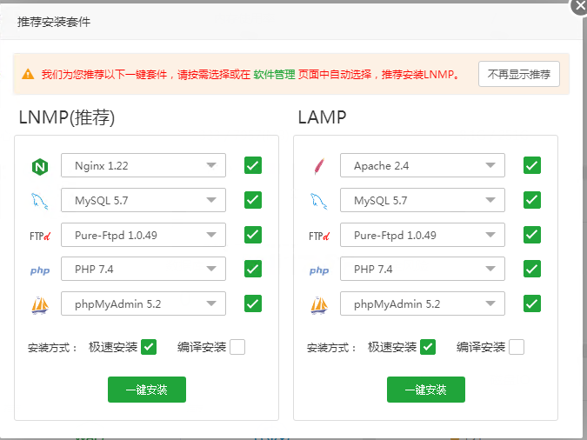Screen dimensions: 587x440
Task: Click the MySQL dolphin icon under LNMP
Action: [x=39, y=201]
